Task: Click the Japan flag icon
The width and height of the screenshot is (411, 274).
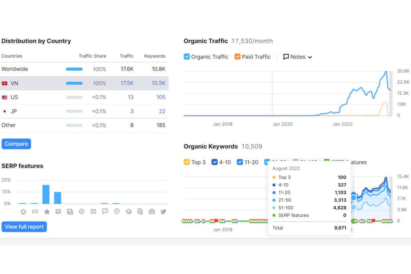Action: (x=4, y=112)
